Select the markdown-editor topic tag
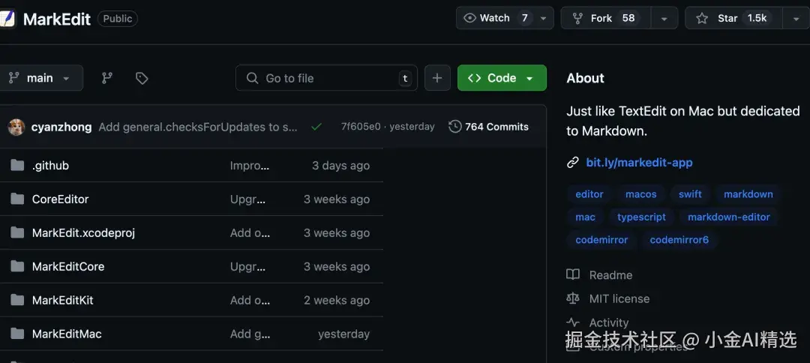 point(728,217)
